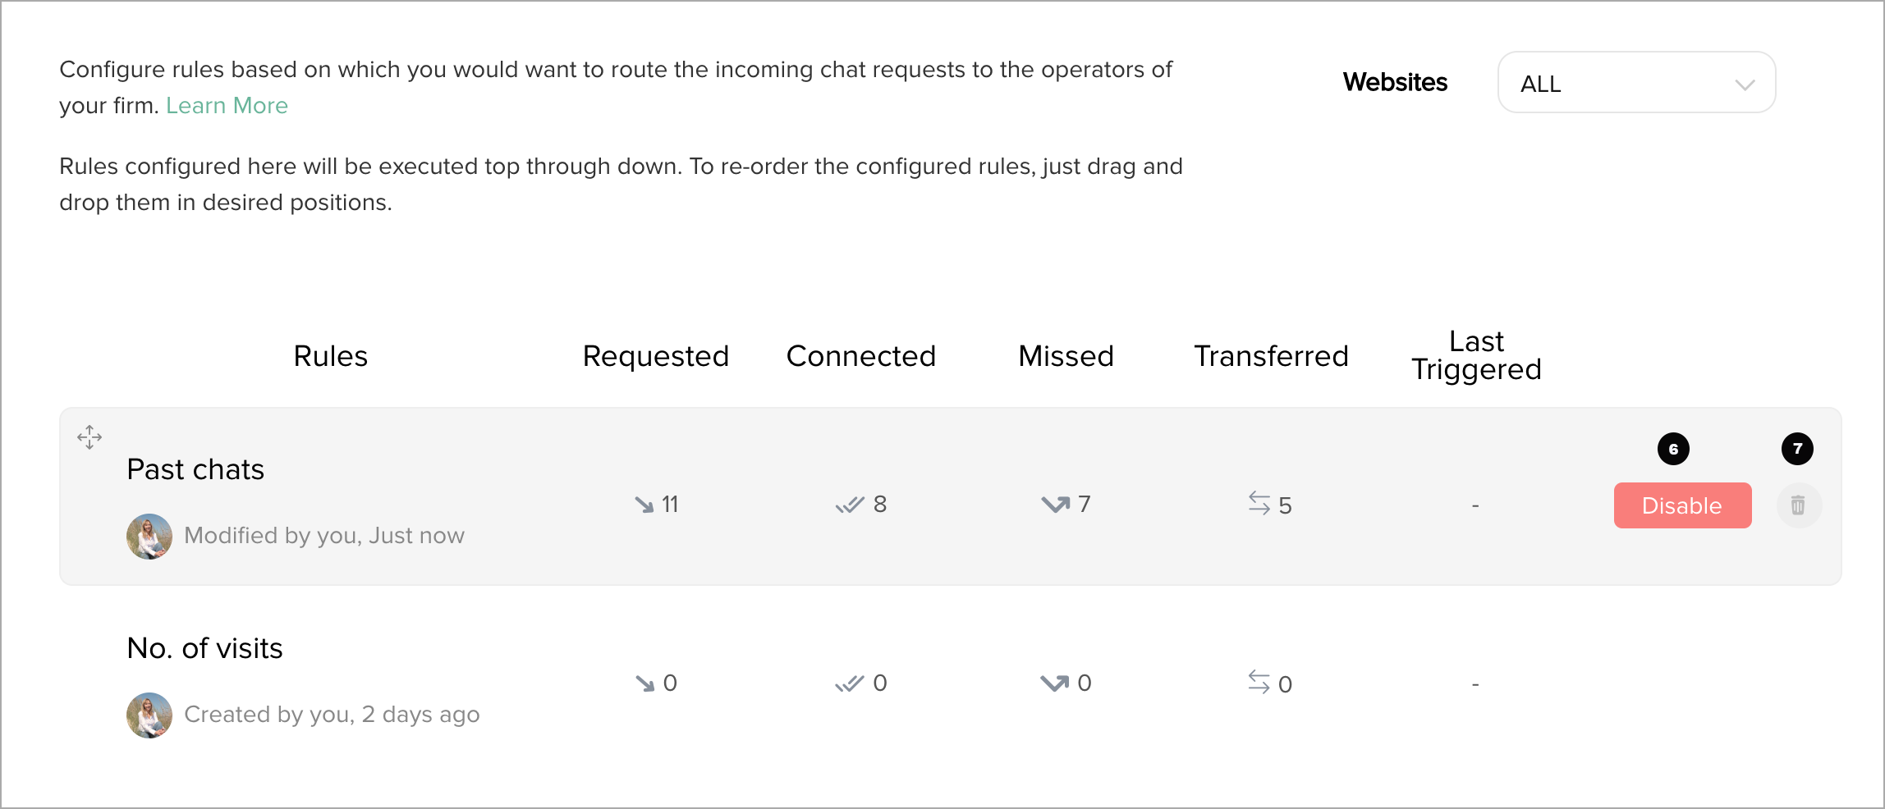Click the drag handle for Past chats rule
This screenshot has width=1885, height=809.
[x=89, y=437]
